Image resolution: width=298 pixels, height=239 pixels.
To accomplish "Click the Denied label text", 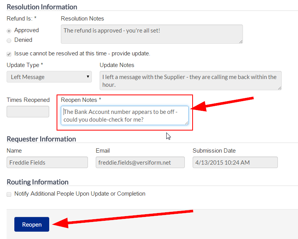I will coord(23,40).
